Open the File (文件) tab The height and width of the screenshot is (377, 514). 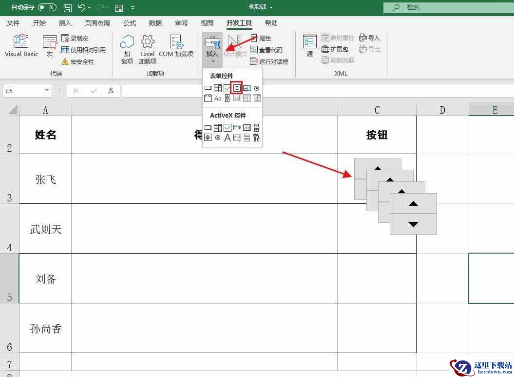pyautogui.click(x=13, y=23)
